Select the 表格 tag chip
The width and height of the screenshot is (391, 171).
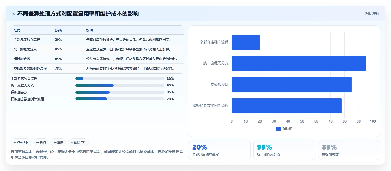tap(41, 142)
